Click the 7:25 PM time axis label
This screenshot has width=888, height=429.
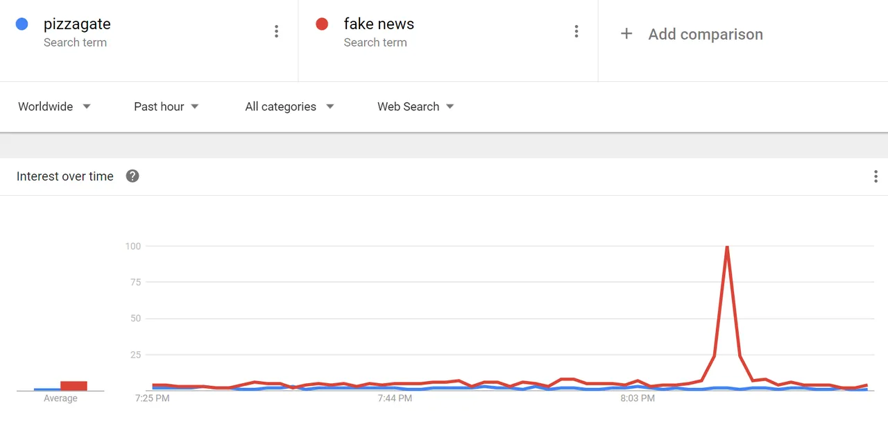153,398
